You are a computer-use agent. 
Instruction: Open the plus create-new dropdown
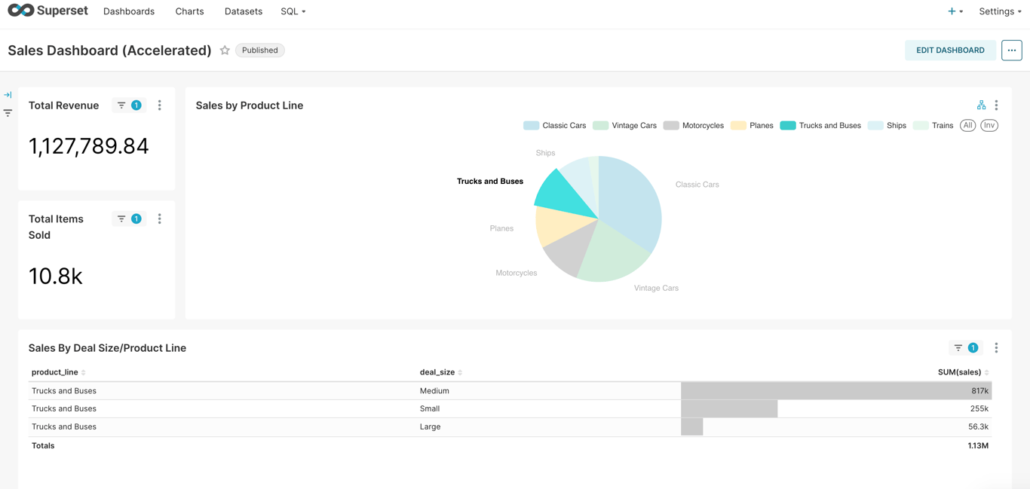point(955,11)
